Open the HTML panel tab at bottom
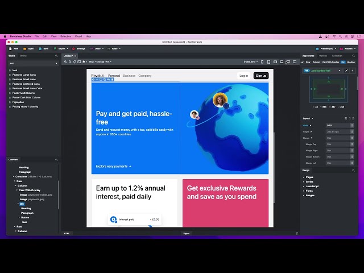Image resolution: width=364 pixels, height=273 pixels. [x=67, y=234]
